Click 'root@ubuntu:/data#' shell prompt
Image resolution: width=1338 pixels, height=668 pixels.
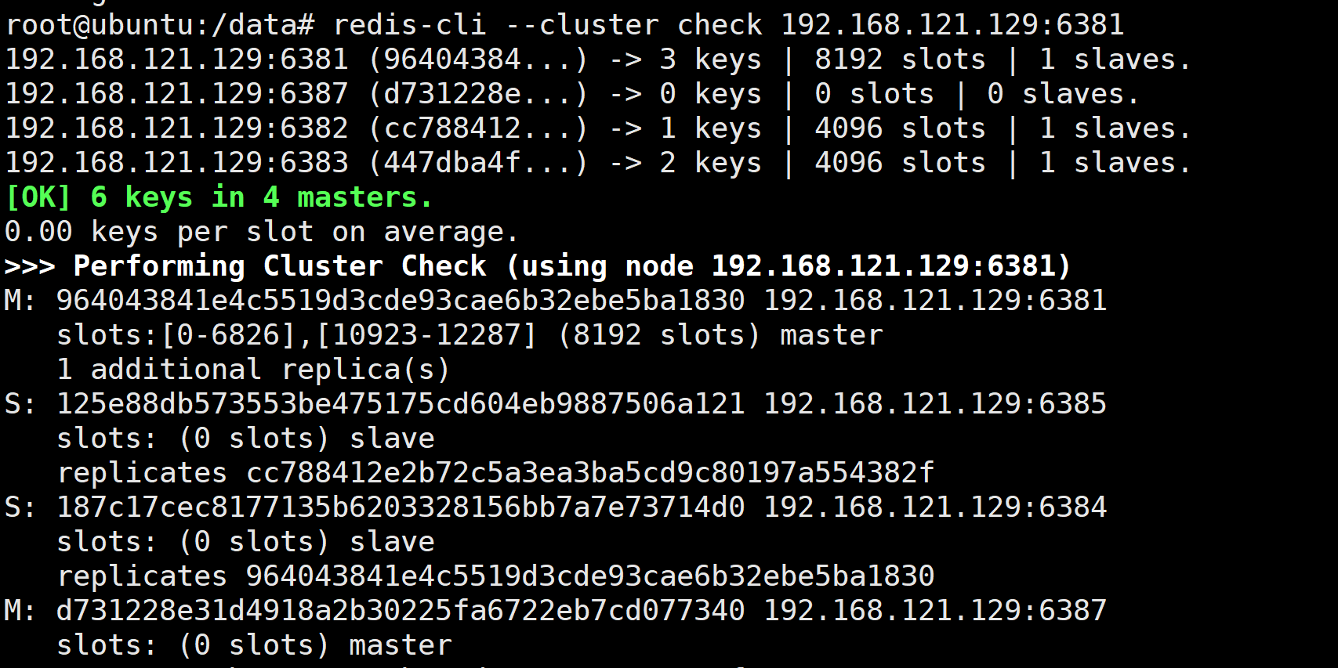[160, 25]
